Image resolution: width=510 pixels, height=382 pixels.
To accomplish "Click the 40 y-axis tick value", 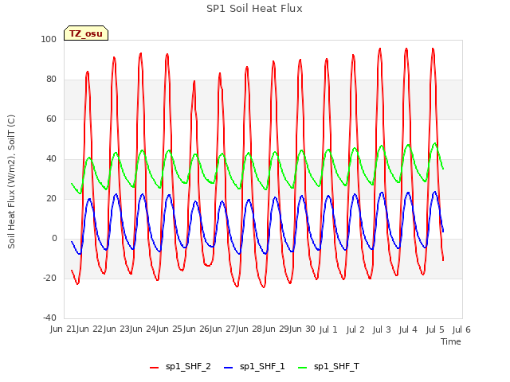I will tap(51, 159).
